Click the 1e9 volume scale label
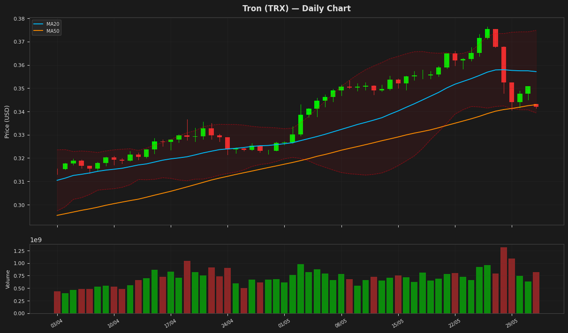Viewport: 568px width, 333px height. tap(36, 240)
